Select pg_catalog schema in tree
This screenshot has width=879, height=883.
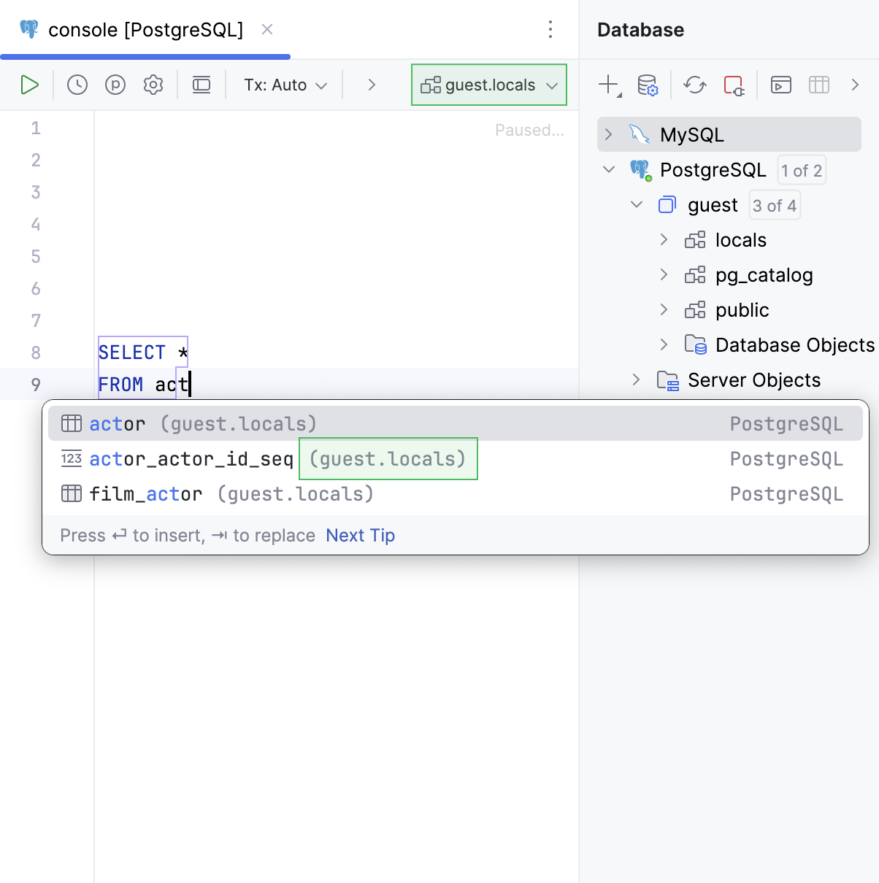click(x=764, y=275)
